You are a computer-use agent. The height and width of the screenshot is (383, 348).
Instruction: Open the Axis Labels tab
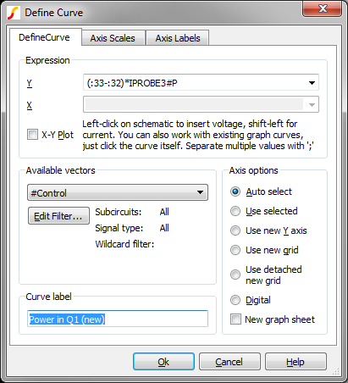click(178, 38)
